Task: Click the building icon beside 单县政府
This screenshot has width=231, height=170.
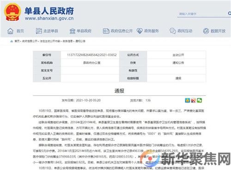Action: click(x=73, y=31)
